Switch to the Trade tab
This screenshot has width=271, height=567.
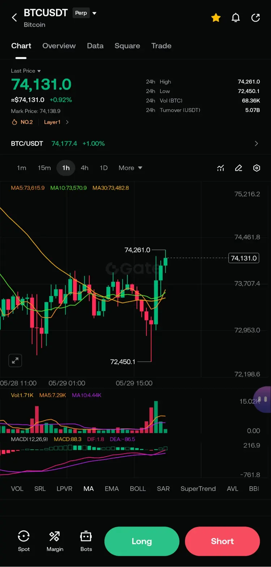[x=161, y=46]
